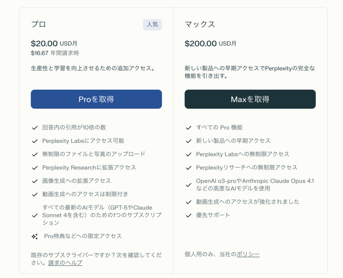Click the sparkle icon beside Pro特典
This screenshot has height=278, width=343.
[x=35, y=236]
